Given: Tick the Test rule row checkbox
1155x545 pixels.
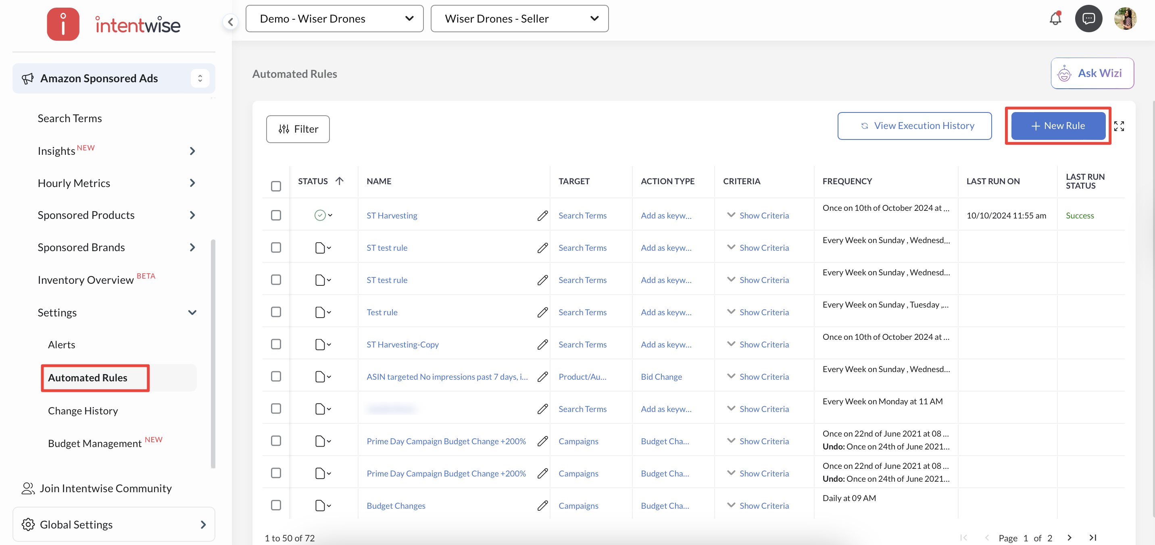Looking at the screenshot, I should (x=276, y=312).
